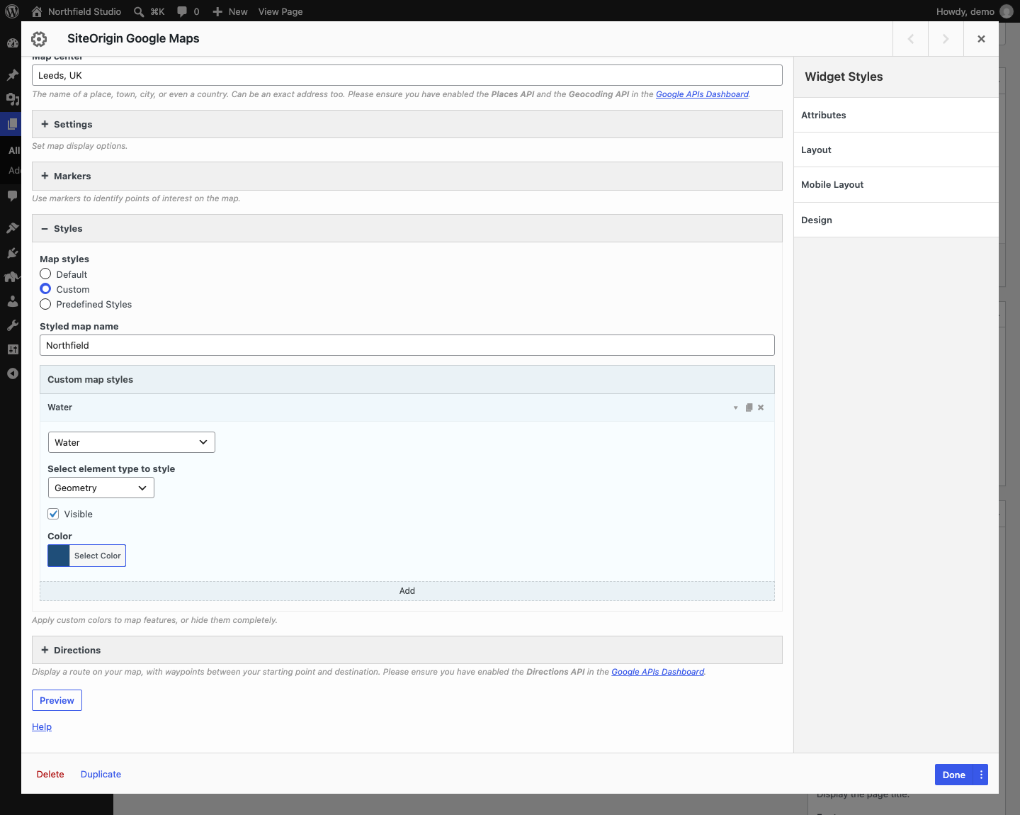The width and height of the screenshot is (1020, 815).
Task: Remove the Water custom style item
Action: click(761, 407)
